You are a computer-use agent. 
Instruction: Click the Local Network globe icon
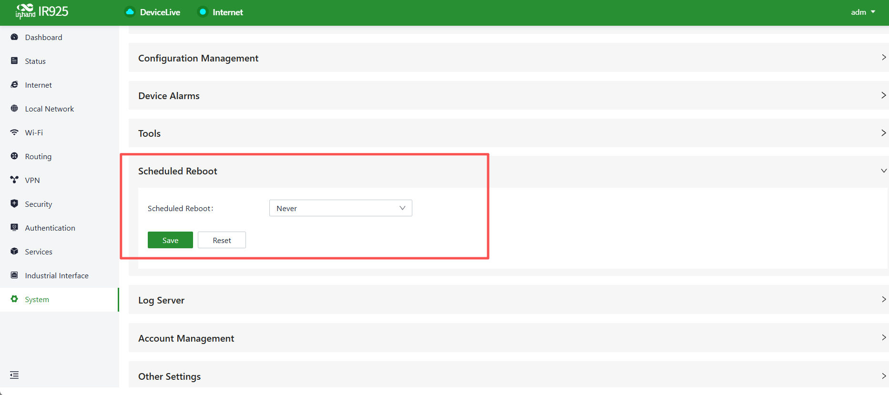coord(14,109)
